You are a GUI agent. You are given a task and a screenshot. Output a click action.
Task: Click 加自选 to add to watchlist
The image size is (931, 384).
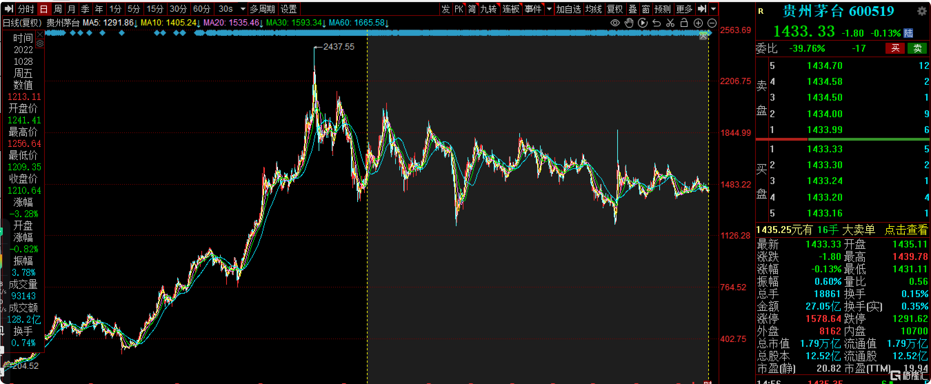click(568, 9)
